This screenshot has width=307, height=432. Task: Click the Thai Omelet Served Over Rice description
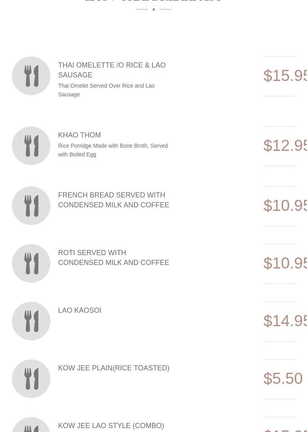pos(106,90)
